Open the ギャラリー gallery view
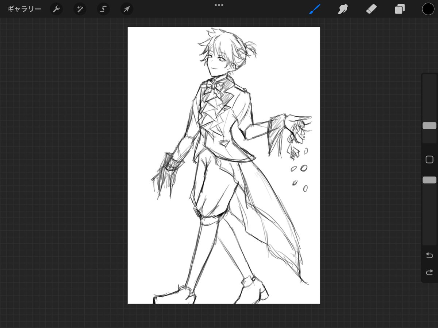The image size is (438, 328). pos(24,9)
